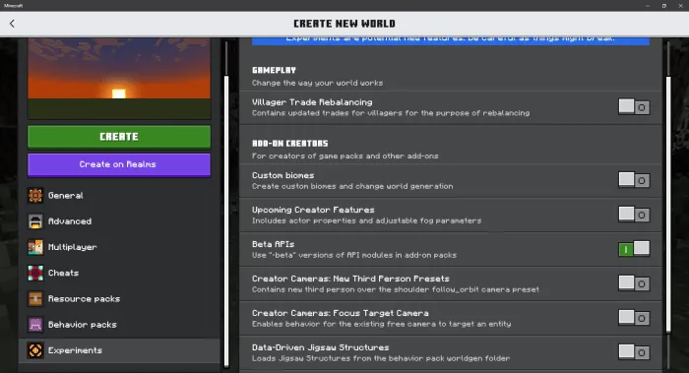
Task: Enable Data-Driven Jigsaw Structures toggle
Action: pos(634,352)
